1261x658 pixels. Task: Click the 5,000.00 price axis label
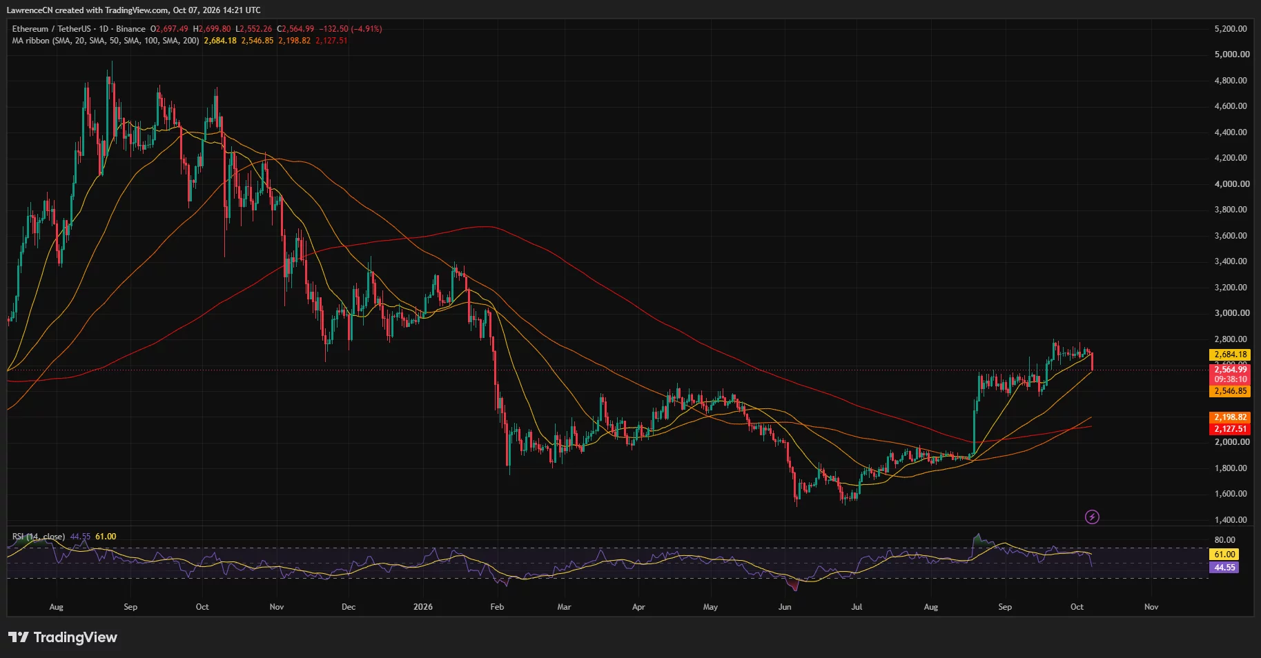coord(1232,54)
